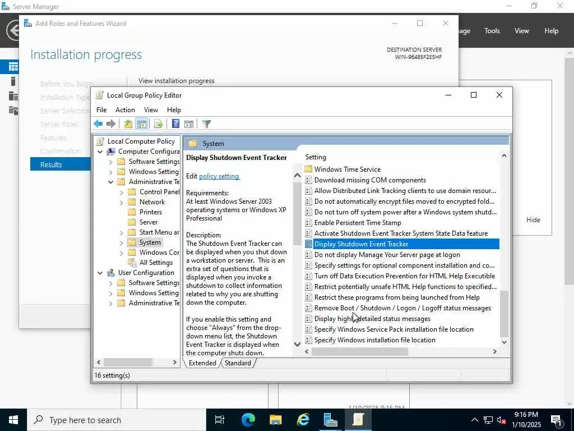Image resolution: width=574 pixels, height=431 pixels.
Task: Launch Microsoft Edge from taskbar
Action: [x=248, y=420]
